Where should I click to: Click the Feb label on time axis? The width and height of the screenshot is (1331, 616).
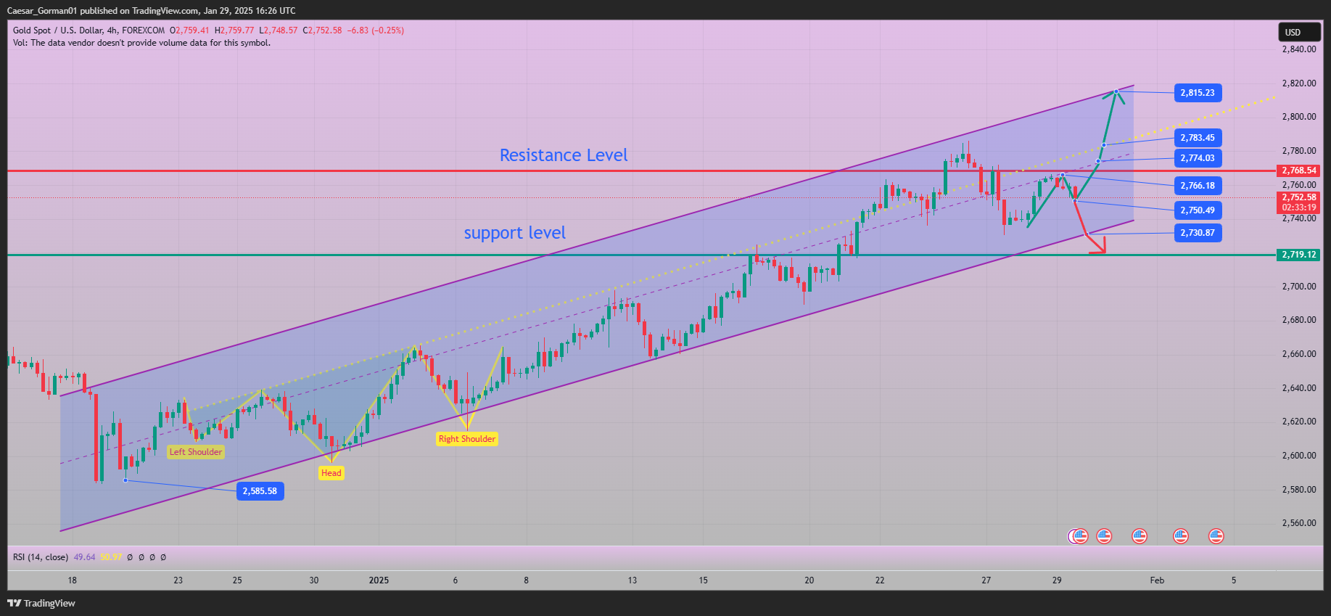tap(1157, 580)
